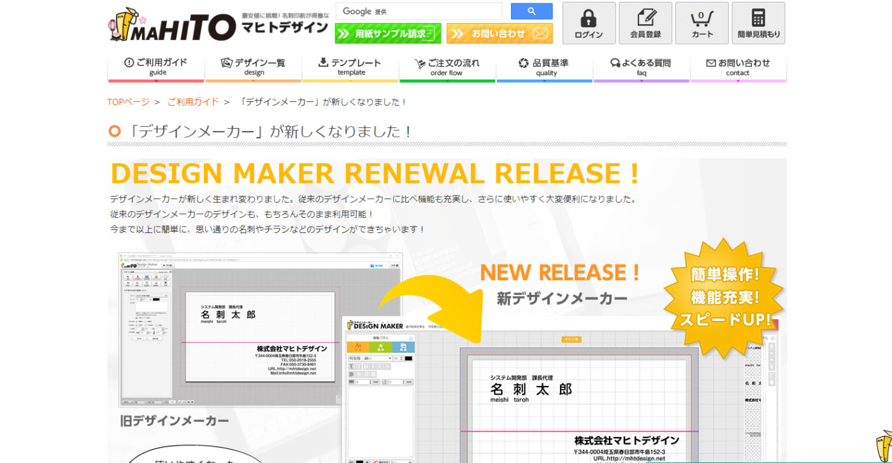Click the DESIGN MAKER RENEWAL RELEASE heading
Viewport: 892px width, 463px height.
[375, 174]
